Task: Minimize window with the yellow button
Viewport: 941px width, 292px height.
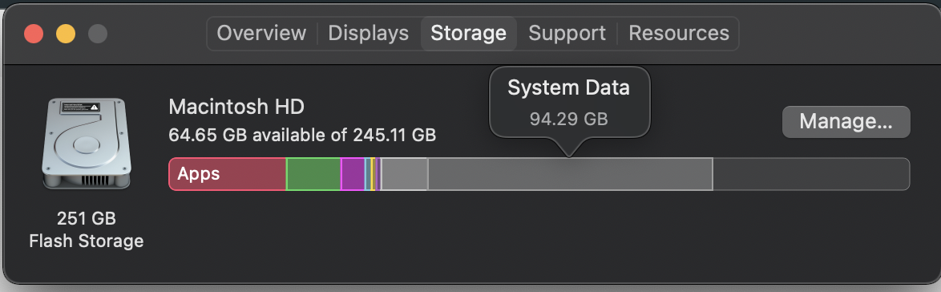Action: click(x=66, y=34)
